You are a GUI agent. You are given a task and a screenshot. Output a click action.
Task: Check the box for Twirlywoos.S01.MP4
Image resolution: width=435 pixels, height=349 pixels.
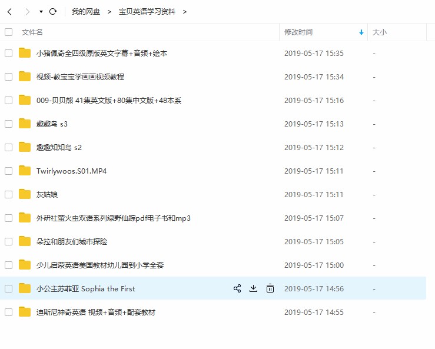[9, 171]
